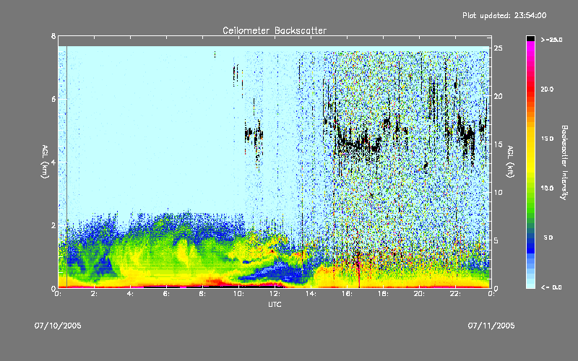Pick the black swatch atop the colorbar
This screenshot has height=361, width=578.
(x=530, y=38)
